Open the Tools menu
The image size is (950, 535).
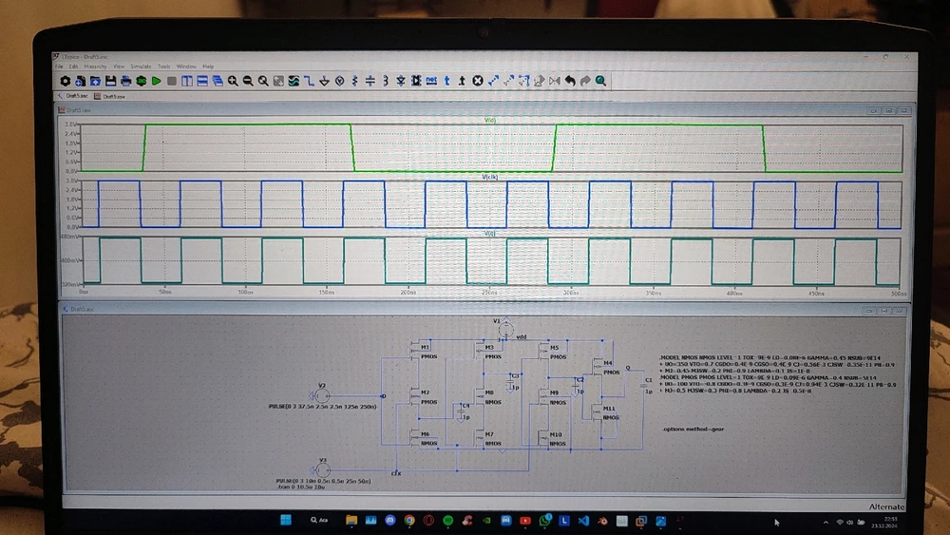164,67
